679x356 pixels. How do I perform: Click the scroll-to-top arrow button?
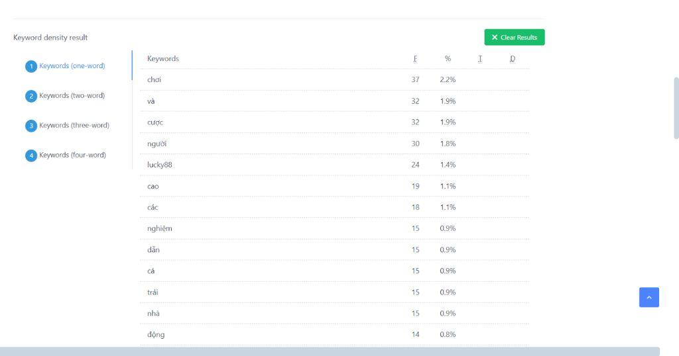click(x=648, y=298)
